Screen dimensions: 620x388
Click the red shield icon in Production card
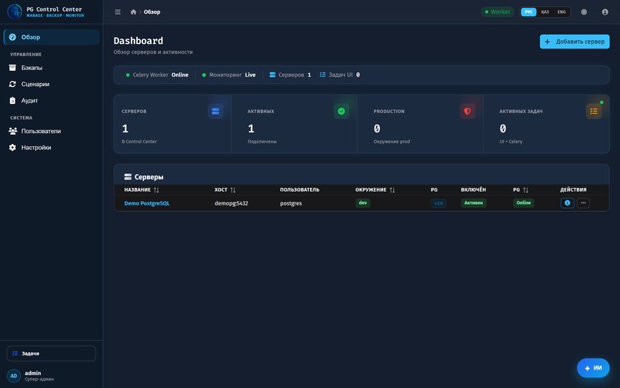click(468, 112)
